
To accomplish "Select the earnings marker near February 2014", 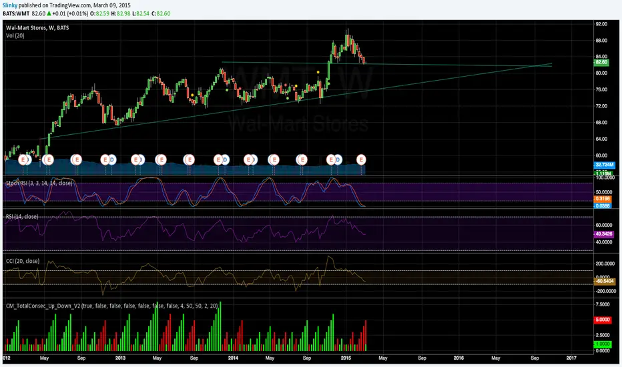I will coord(249,159).
